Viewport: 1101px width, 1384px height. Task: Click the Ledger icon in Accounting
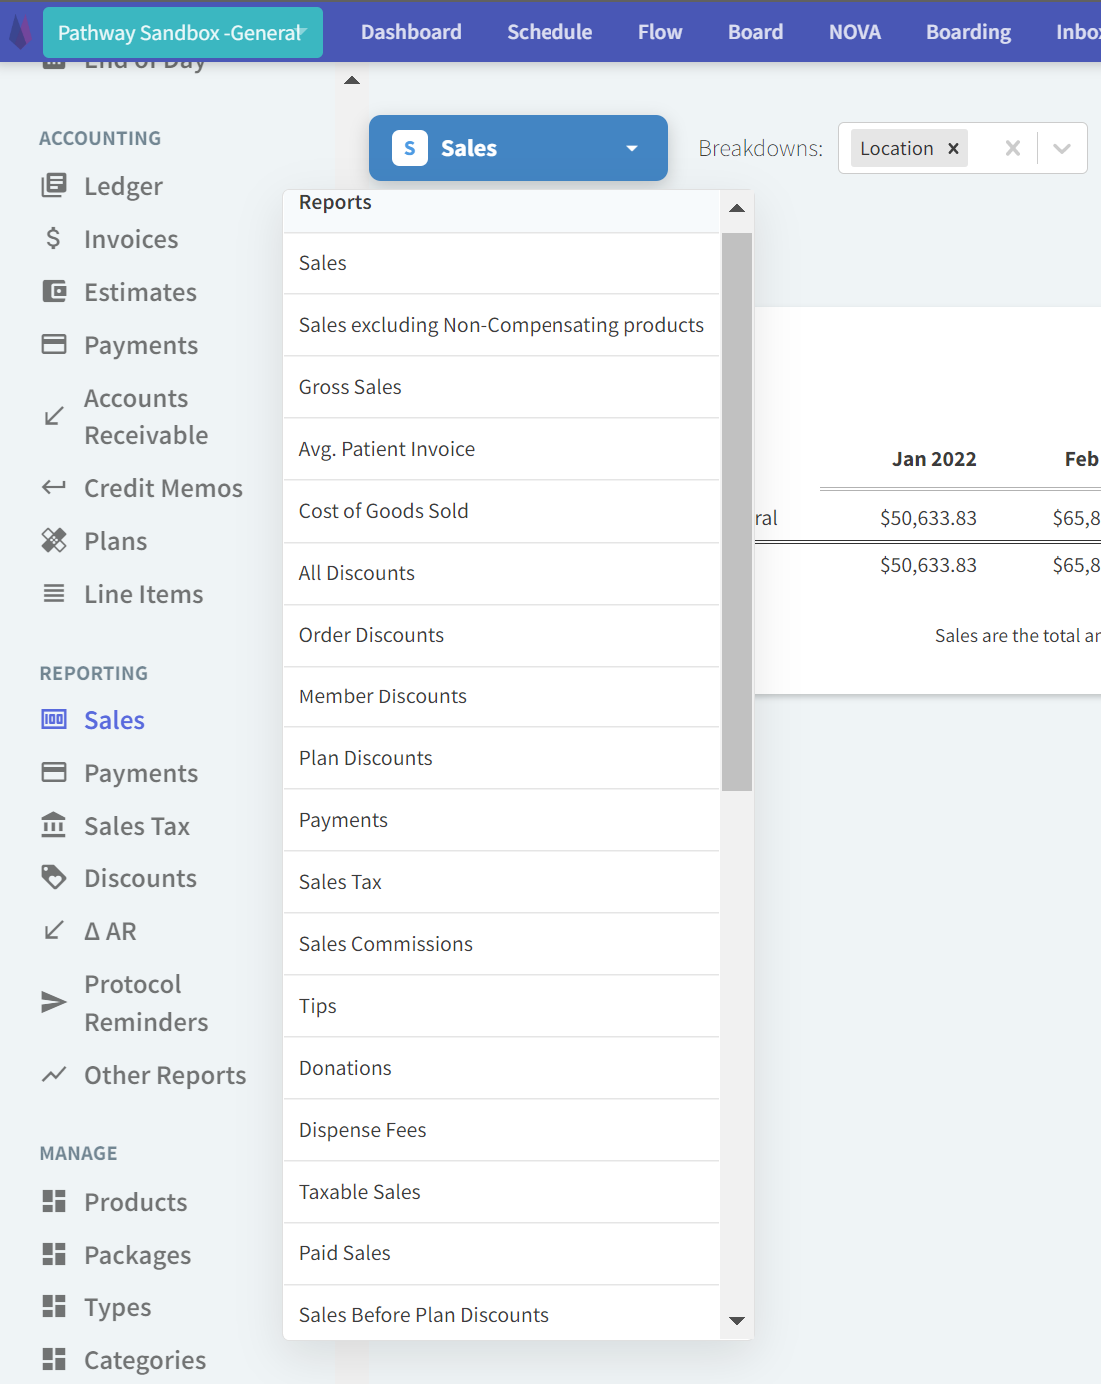tap(54, 186)
